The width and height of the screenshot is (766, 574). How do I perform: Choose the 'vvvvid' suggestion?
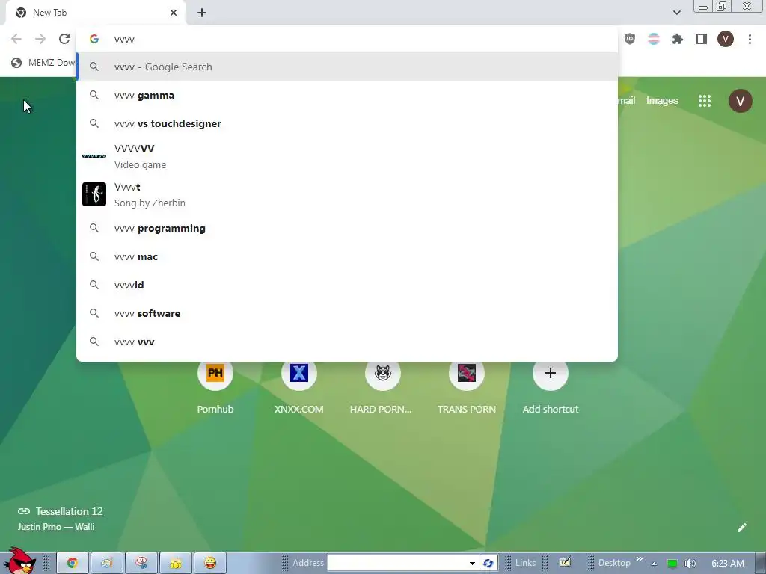tap(347, 285)
